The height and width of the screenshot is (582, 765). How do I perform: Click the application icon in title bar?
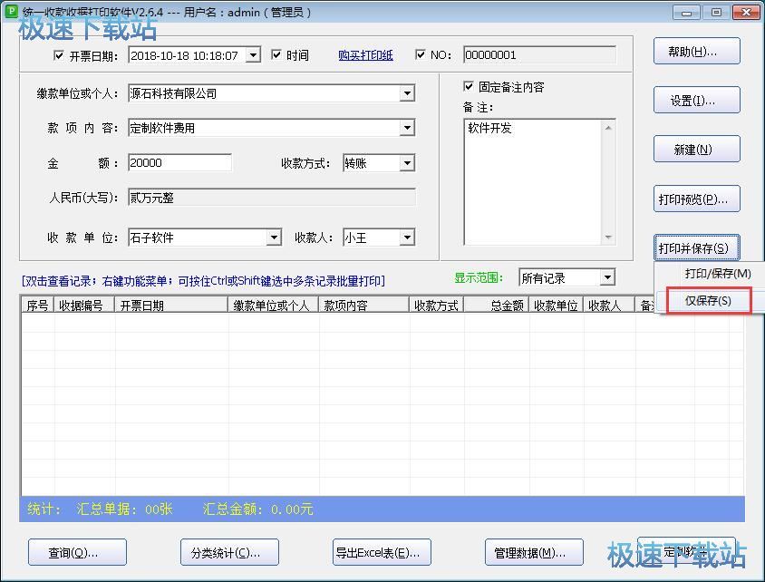[x=11, y=12]
